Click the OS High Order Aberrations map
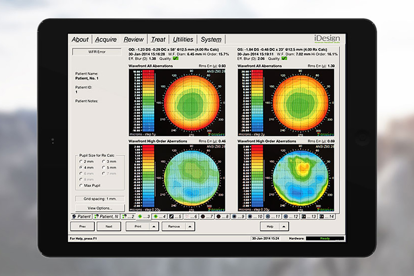Screen dimensions: 414x276 coord(300,177)
